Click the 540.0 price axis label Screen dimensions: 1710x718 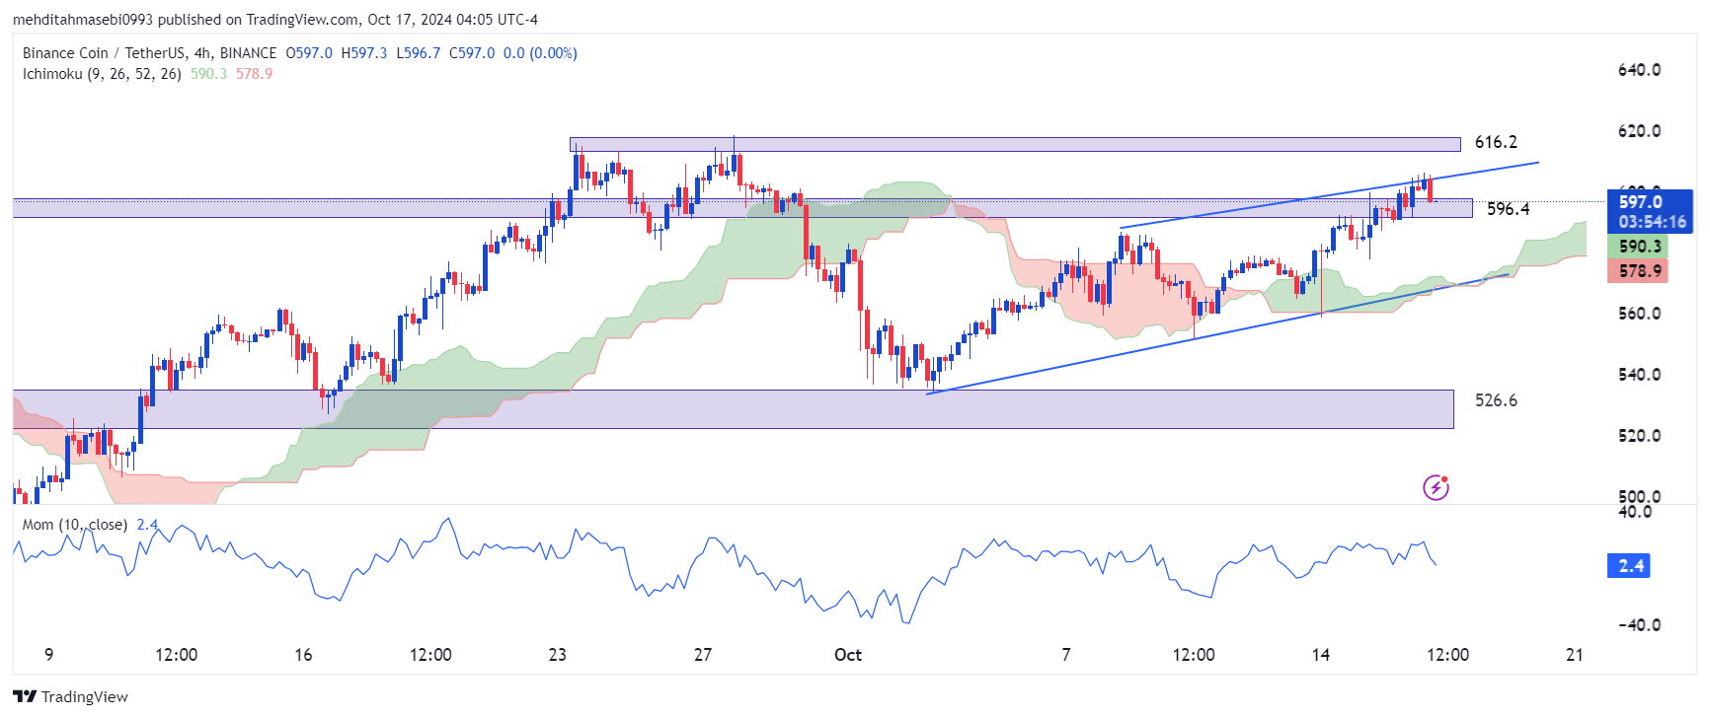[x=1639, y=375]
